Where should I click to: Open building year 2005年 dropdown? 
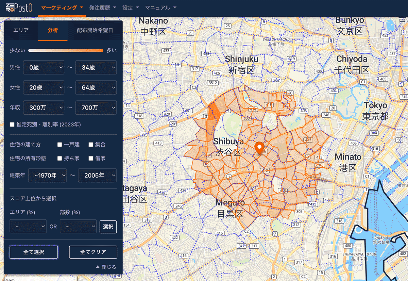coord(97,176)
